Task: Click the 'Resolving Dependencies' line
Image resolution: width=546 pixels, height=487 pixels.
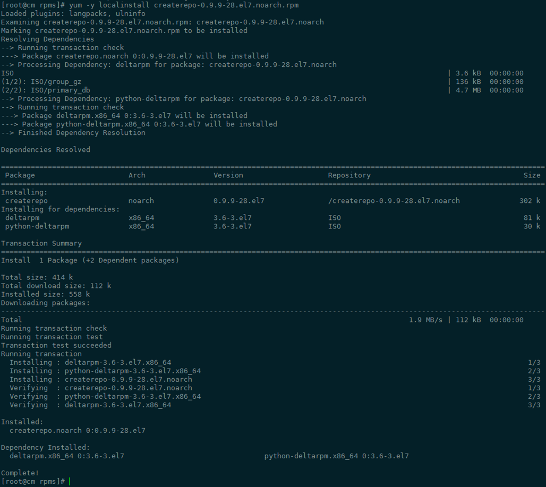Action: (x=47, y=39)
